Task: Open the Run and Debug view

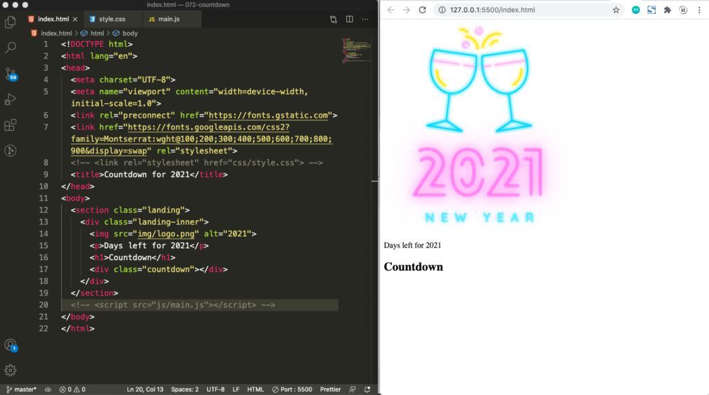Action: pos(10,99)
